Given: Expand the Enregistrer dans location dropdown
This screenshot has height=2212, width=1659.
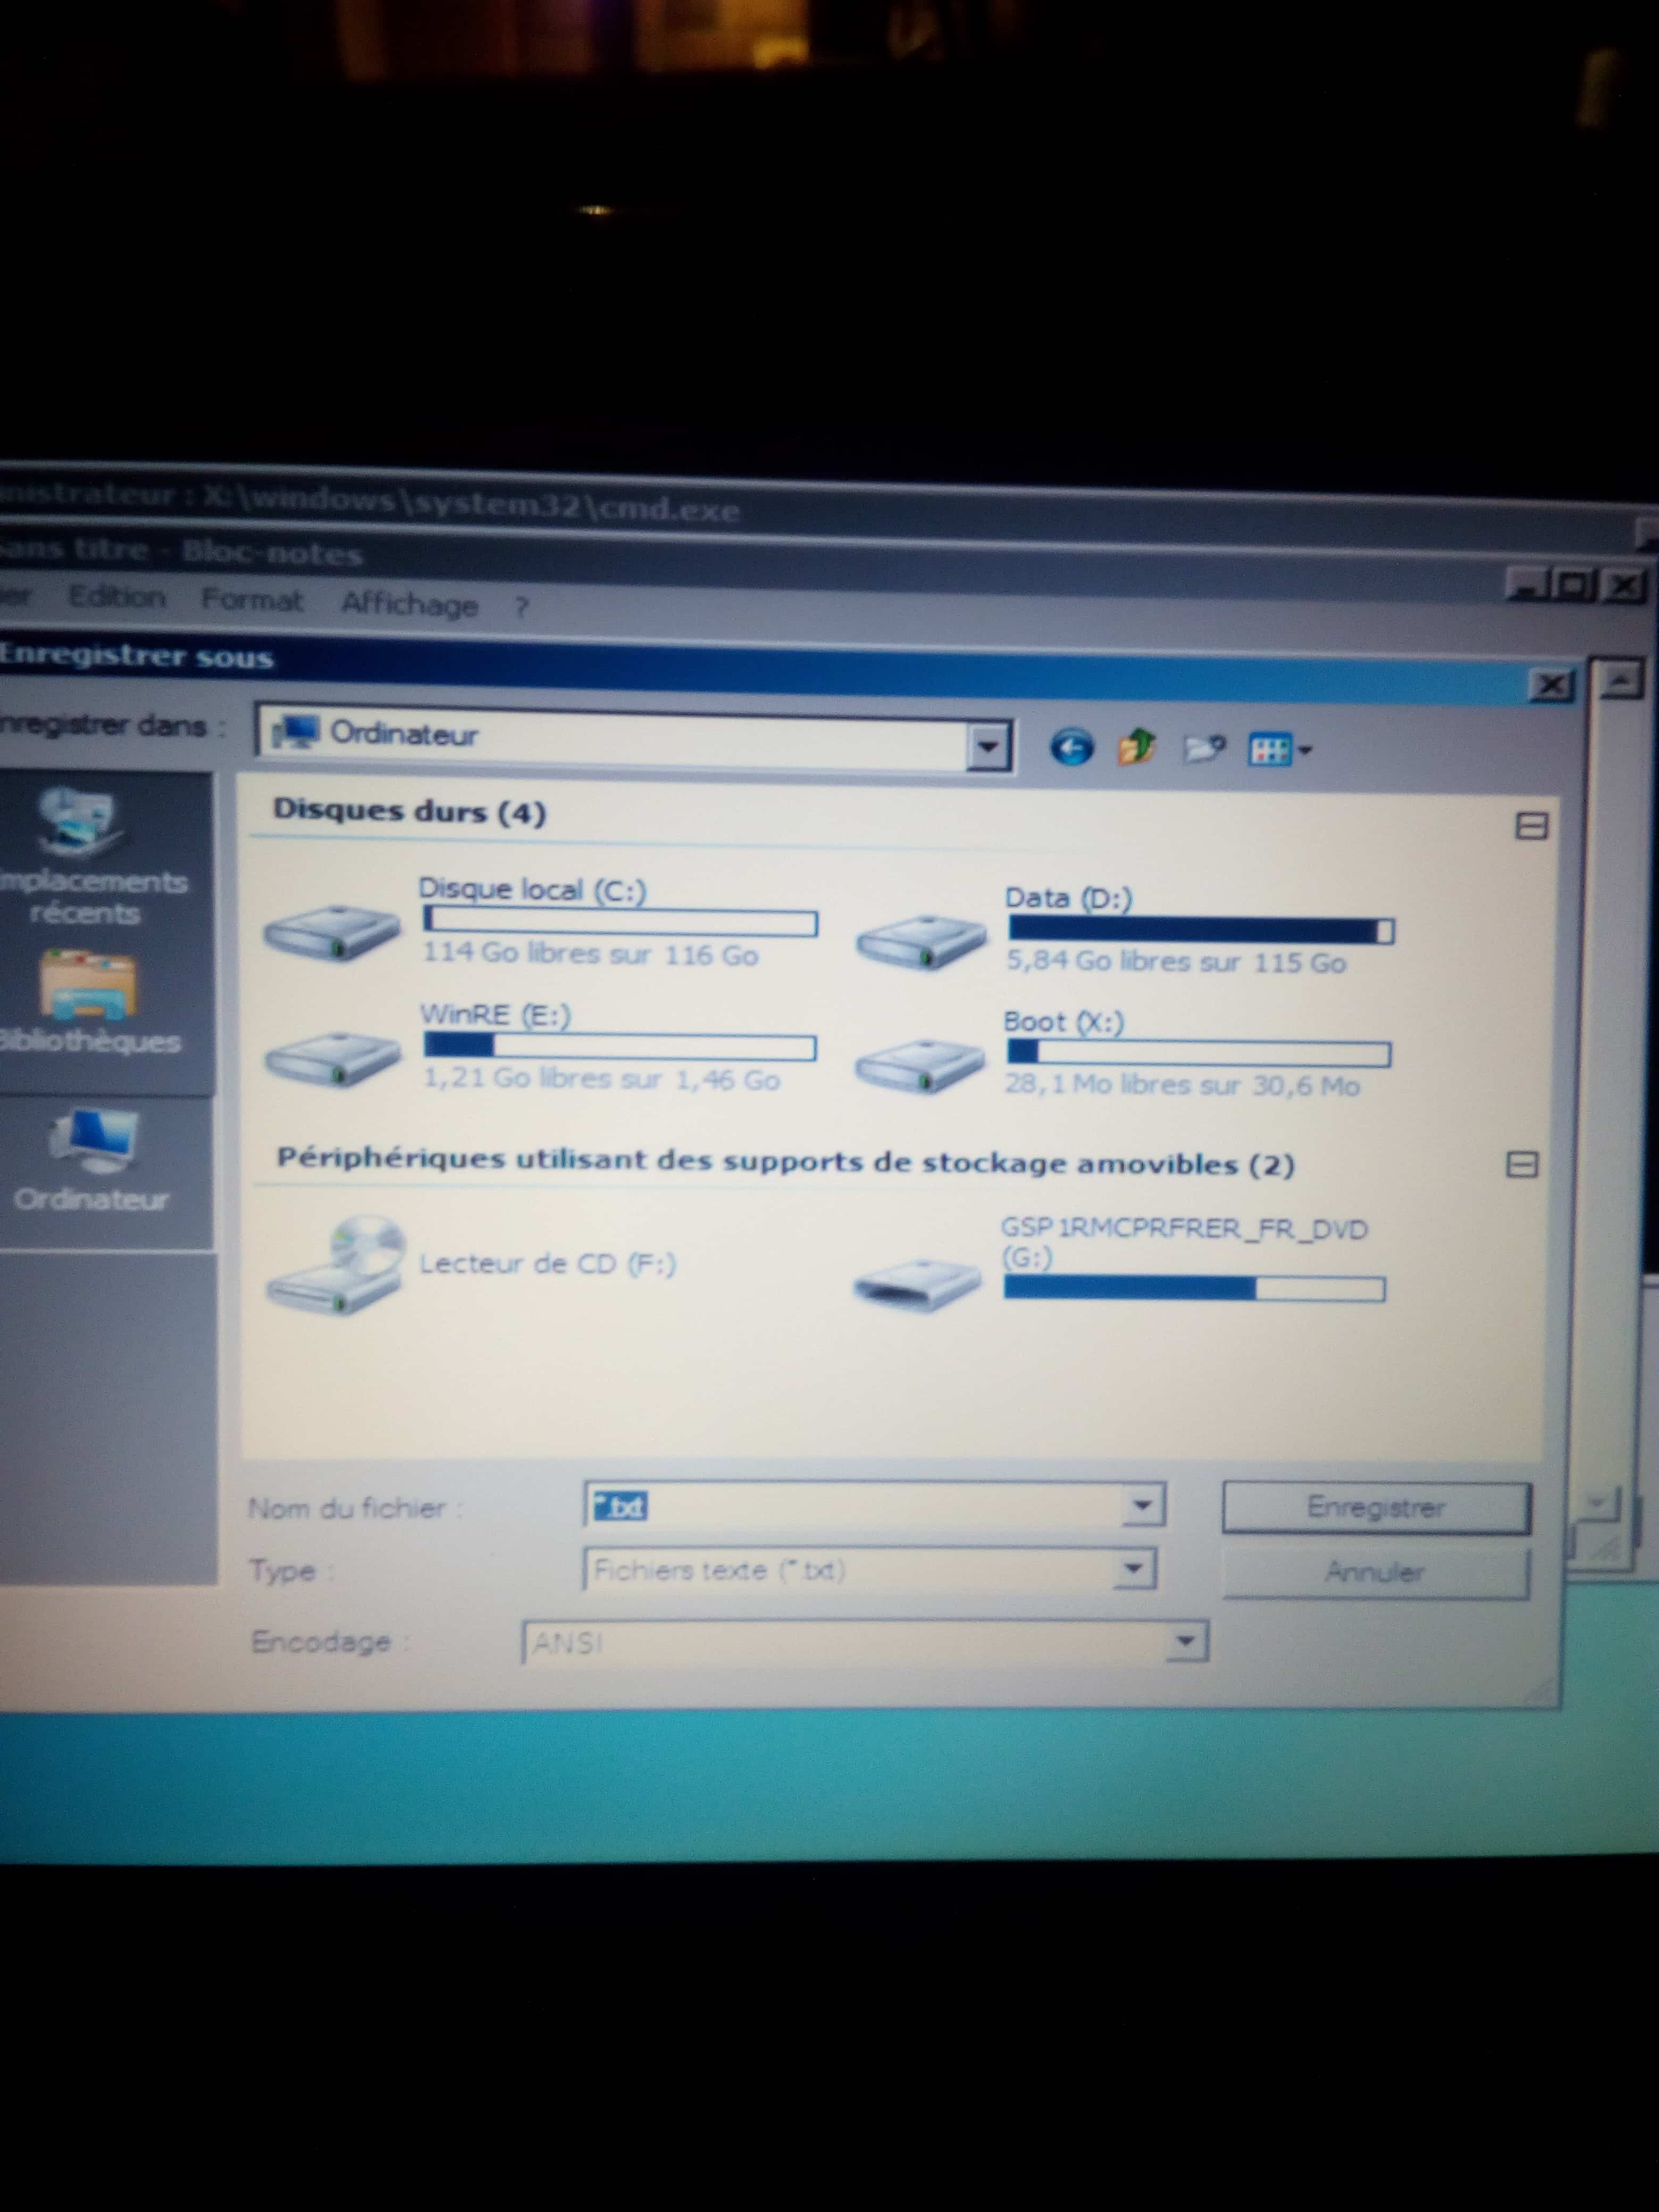Looking at the screenshot, I should coord(987,747).
